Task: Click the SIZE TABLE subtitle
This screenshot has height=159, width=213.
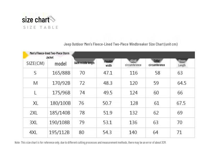Action: click(41, 27)
